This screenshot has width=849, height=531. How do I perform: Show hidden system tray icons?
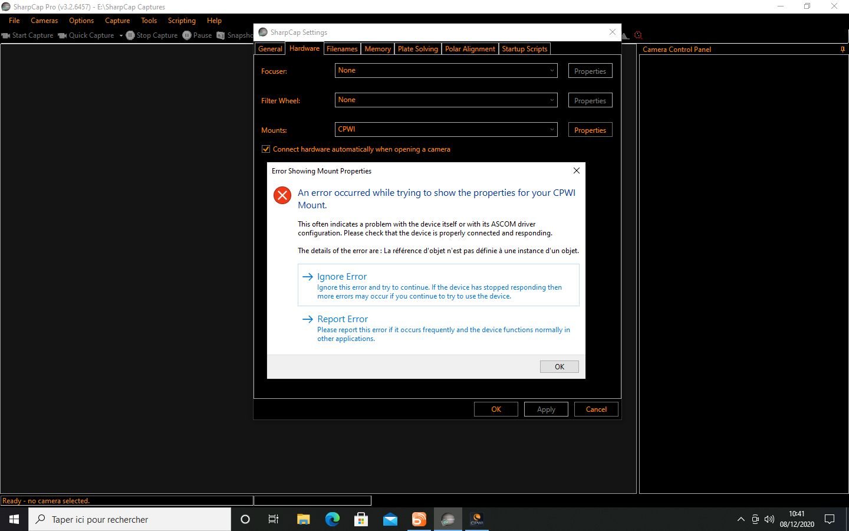point(741,520)
